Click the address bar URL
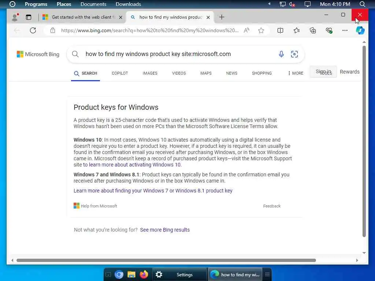The width and height of the screenshot is (375, 281). click(150, 30)
